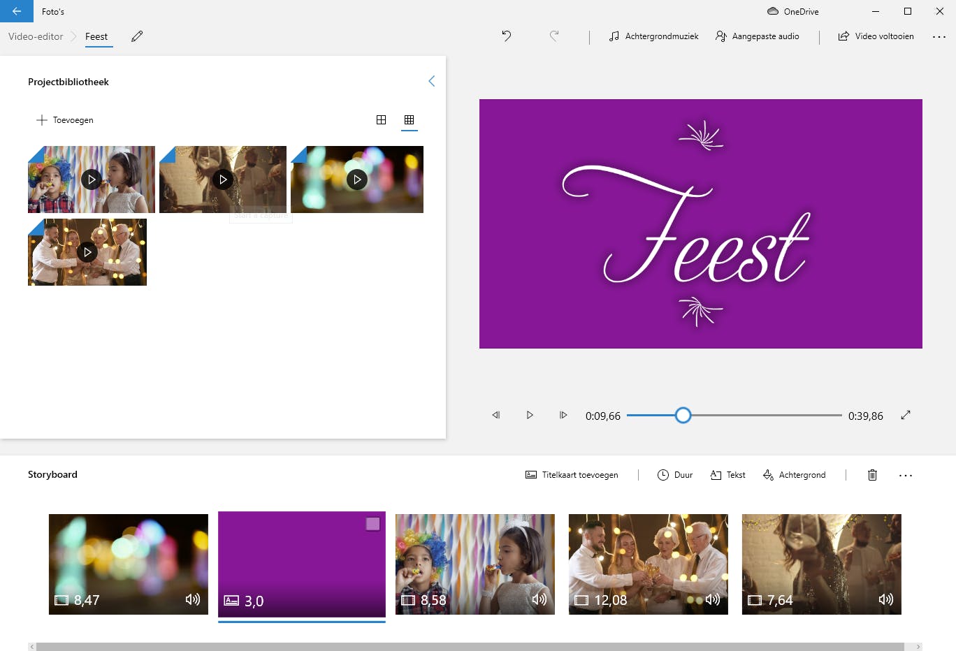Play the dancing woman library clip
Image resolution: width=956 pixels, height=651 pixels.
[x=223, y=180]
